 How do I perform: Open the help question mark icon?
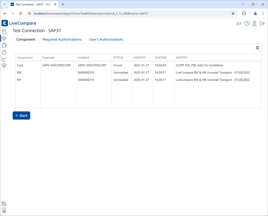click(247, 24)
